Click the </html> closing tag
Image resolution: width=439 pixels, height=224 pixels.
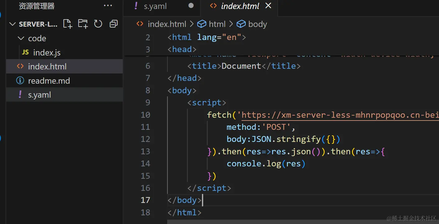point(185,213)
